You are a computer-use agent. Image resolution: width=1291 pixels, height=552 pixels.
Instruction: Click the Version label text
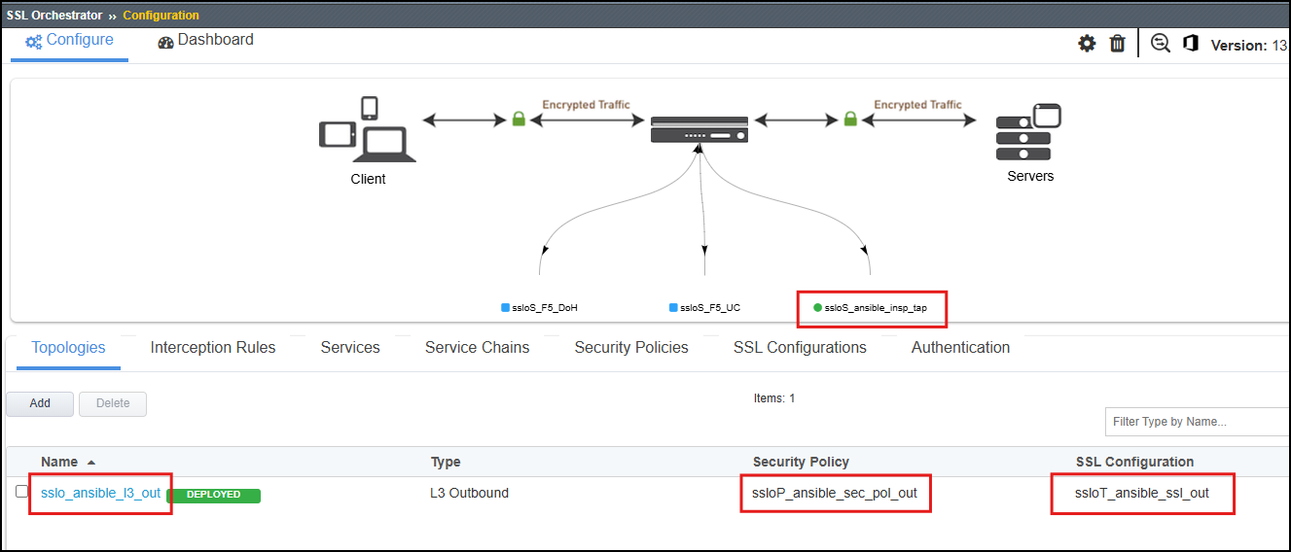[x=1238, y=45]
